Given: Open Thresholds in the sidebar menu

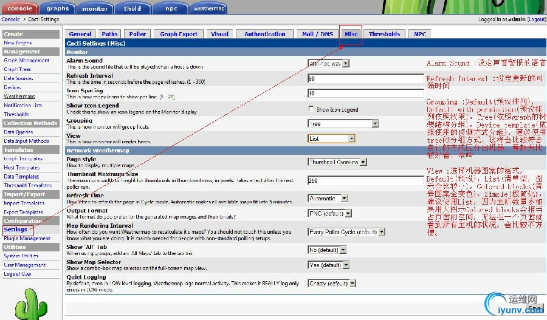Looking at the screenshot, I should (x=16, y=114).
